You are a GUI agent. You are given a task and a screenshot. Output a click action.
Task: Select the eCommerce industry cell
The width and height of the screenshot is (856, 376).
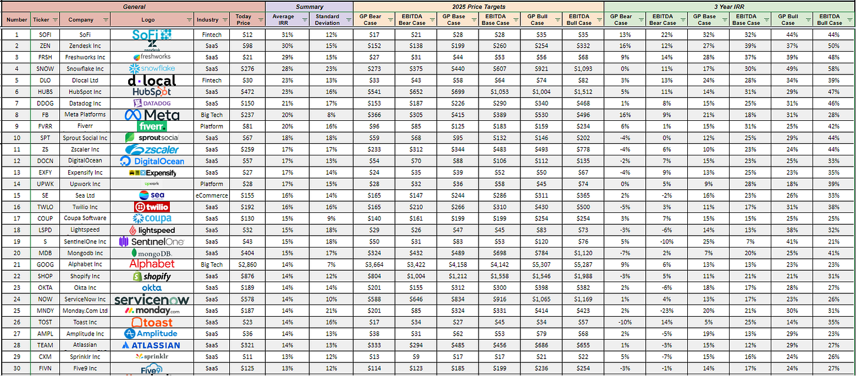click(x=211, y=195)
